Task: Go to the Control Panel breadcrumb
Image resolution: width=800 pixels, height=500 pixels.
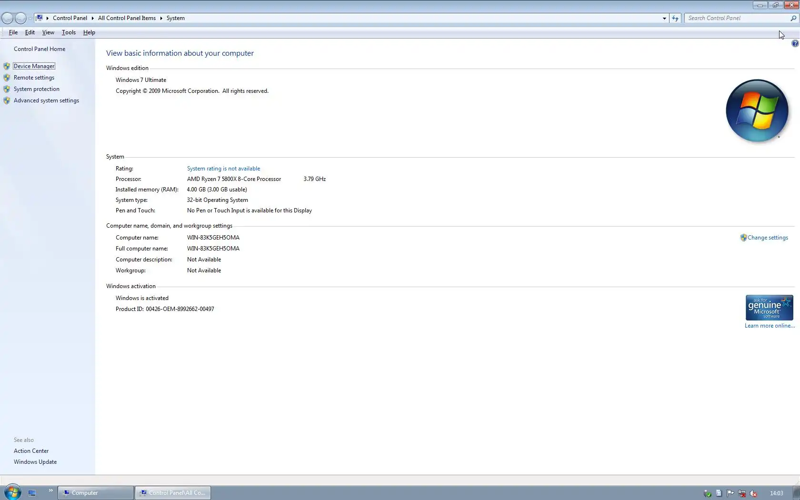Action: click(70, 18)
